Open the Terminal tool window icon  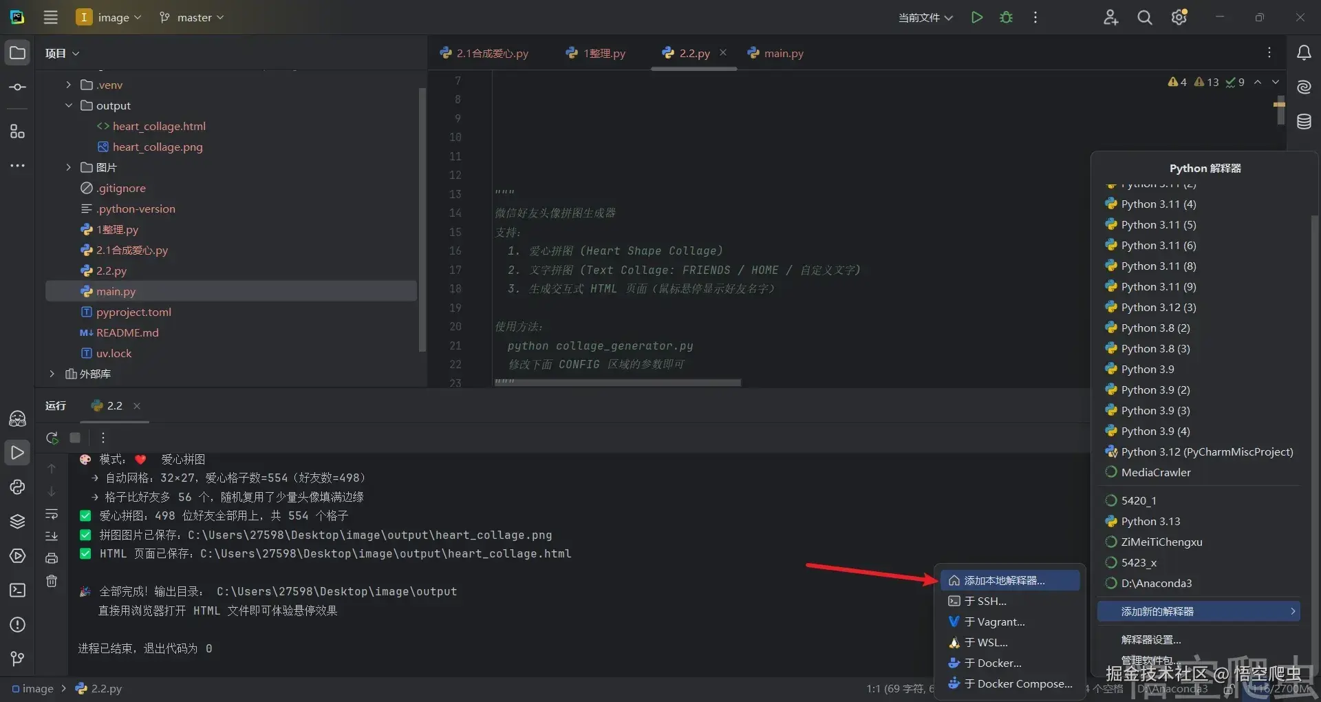pos(17,591)
